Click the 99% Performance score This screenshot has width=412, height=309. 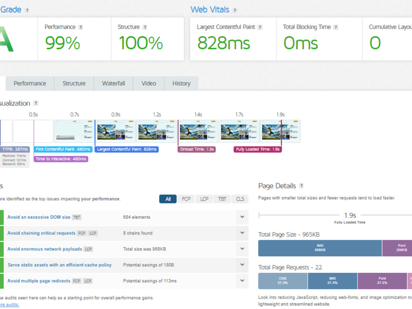[63, 43]
